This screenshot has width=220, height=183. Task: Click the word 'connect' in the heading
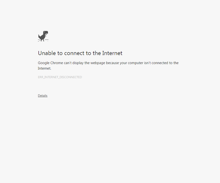tap(75, 53)
